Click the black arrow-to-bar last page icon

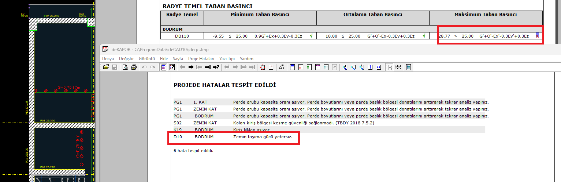(x=207, y=67)
